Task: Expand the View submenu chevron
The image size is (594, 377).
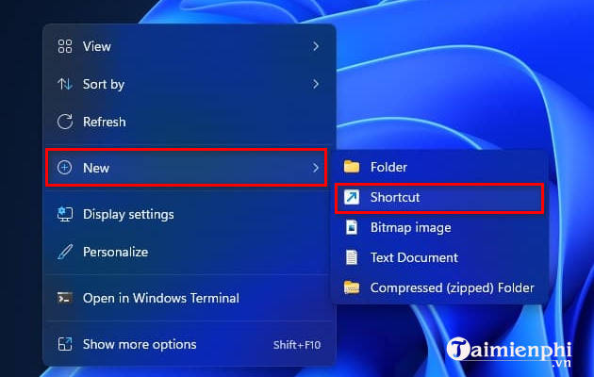Action: click(315, 46)
